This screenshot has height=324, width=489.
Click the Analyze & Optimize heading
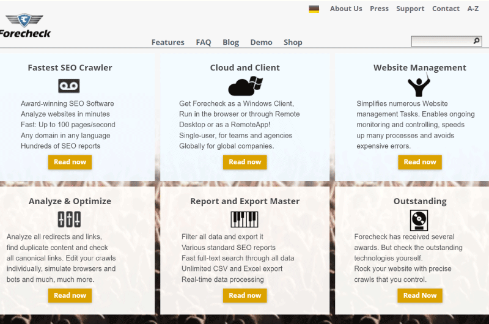[70, 201]
